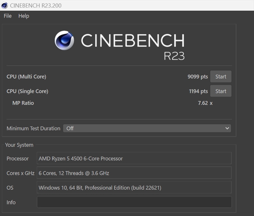
Task: Open the File menu
Action: 8,16
